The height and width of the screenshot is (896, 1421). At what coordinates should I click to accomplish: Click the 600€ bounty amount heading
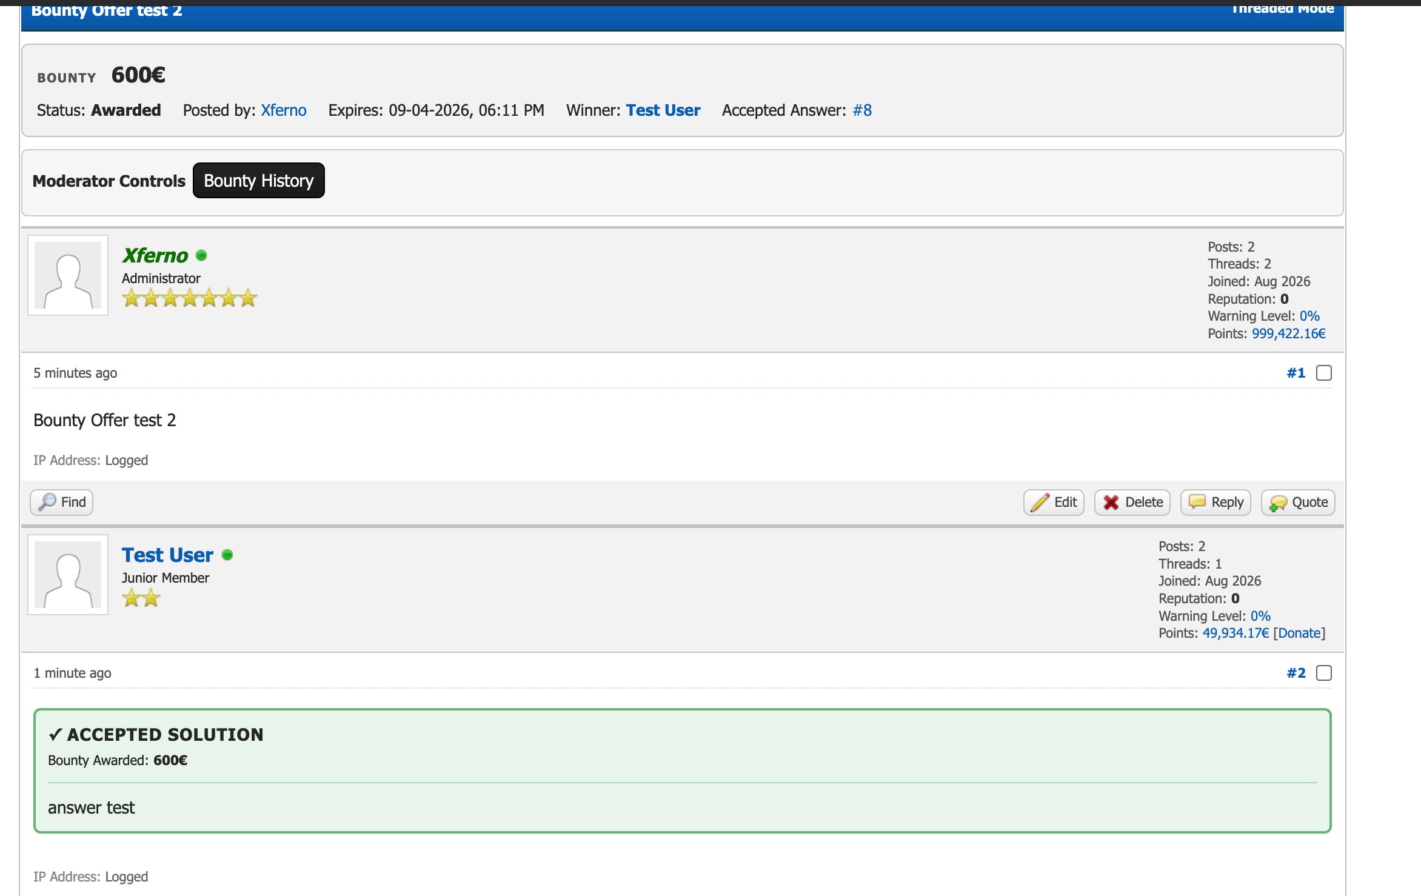[x=138, y=75]
